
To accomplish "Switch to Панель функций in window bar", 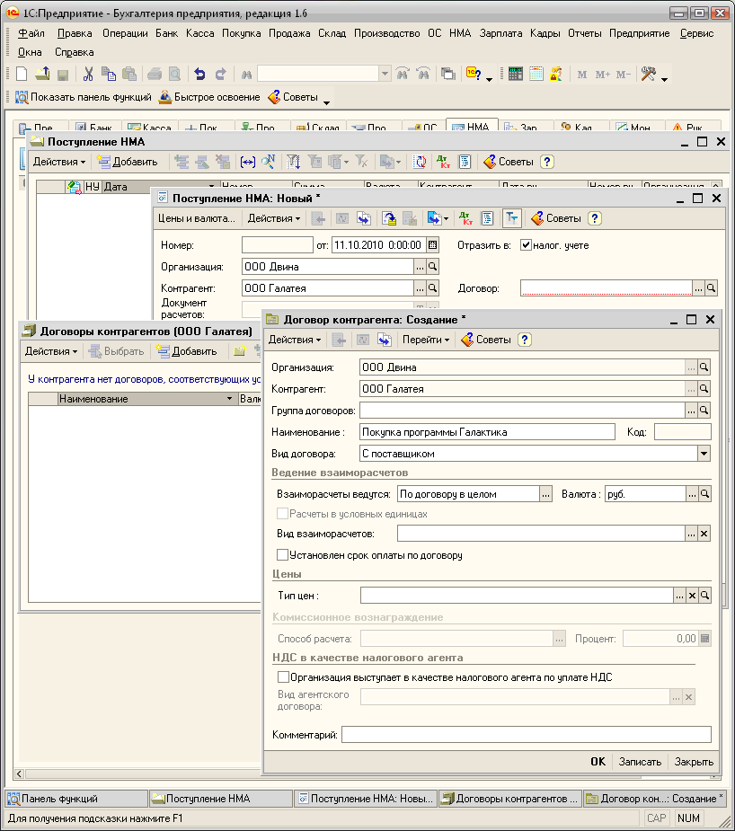I will click(x=77, y=798).
